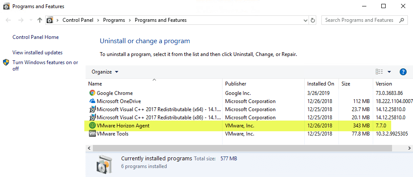Click the VMware Horizon Agent icon
Image resolution: width=413 pixels, height=177 pixels.
92,126
